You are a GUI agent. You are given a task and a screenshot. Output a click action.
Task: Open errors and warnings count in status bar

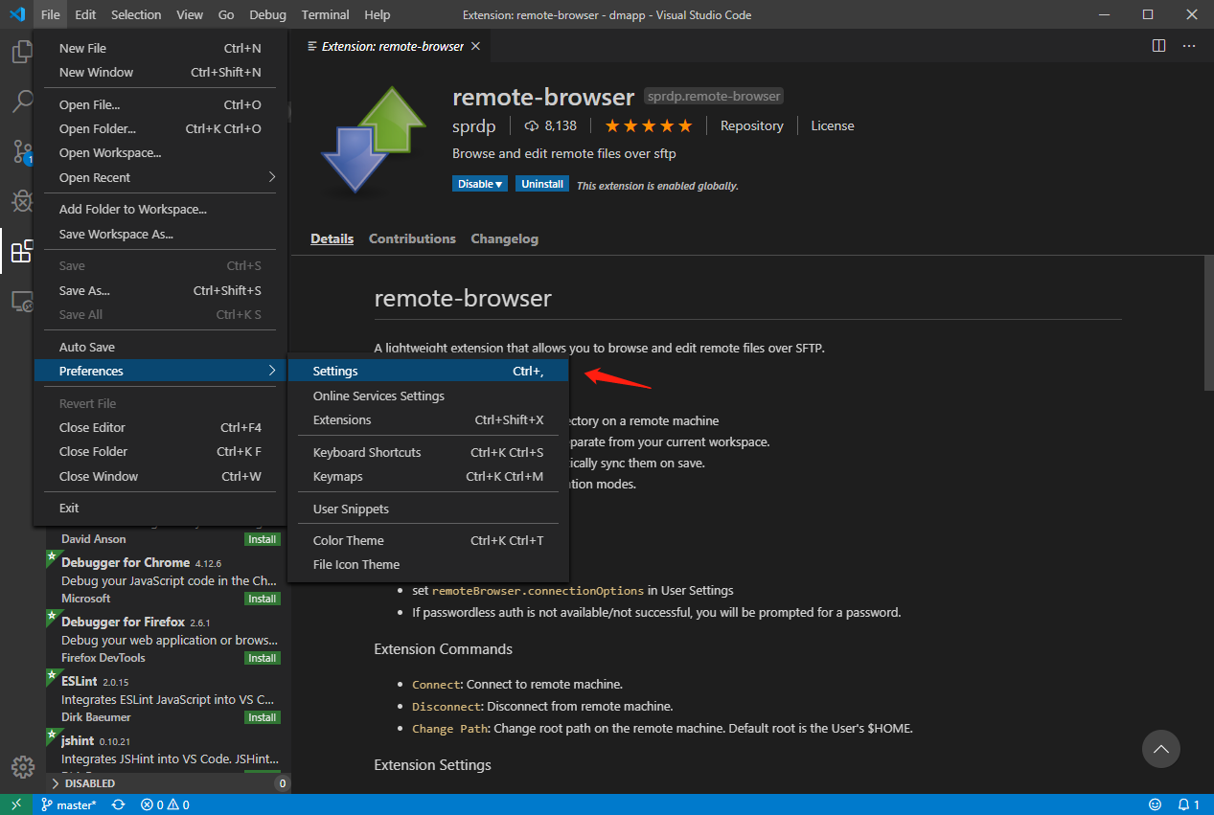165,804
